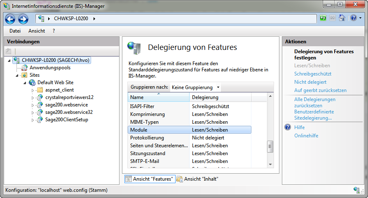The image size is (368, 198).
Task: Select the Protokollierung row
Action: click(190, 138)
